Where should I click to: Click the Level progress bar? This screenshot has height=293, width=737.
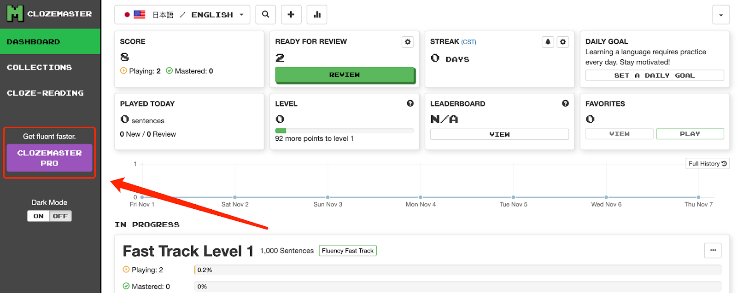pyautogui.click(x=345, y=131)
